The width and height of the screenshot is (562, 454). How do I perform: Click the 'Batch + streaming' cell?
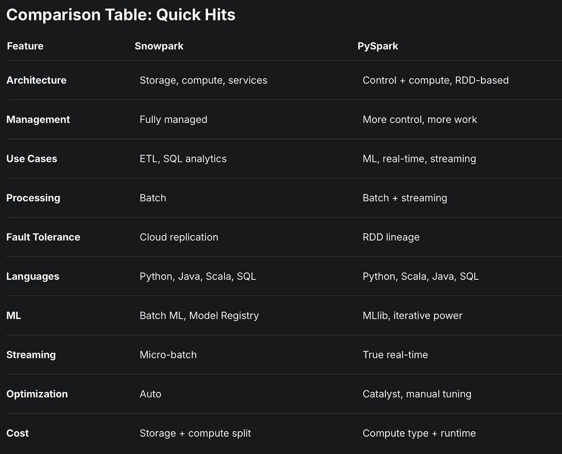[405, 198]
